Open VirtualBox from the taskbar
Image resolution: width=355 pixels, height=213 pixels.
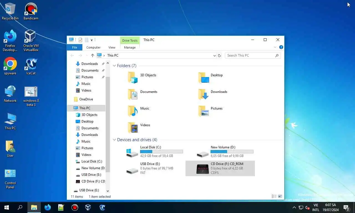pyautogui.click(x=88, y=207)
